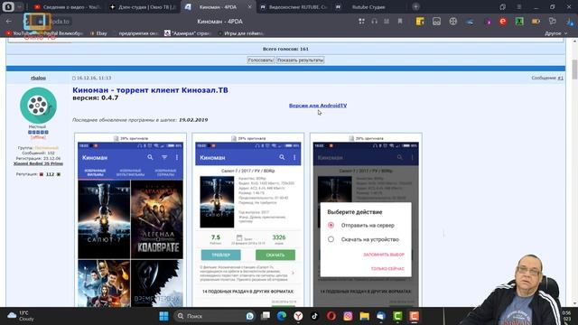
Task: Open the user profile link "rbaloo"
Action: tap(38, 78)
